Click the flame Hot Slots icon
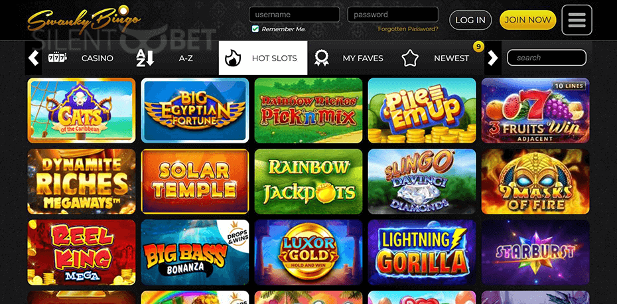 tap(233, 58)
